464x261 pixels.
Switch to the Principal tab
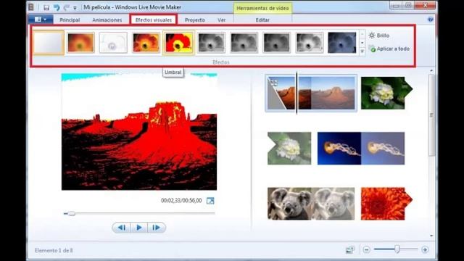70,20
